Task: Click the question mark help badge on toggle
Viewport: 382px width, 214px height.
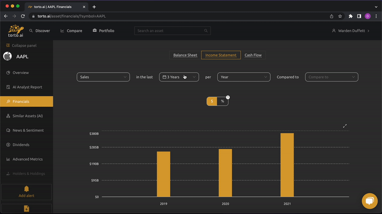Action: (228, 97)
